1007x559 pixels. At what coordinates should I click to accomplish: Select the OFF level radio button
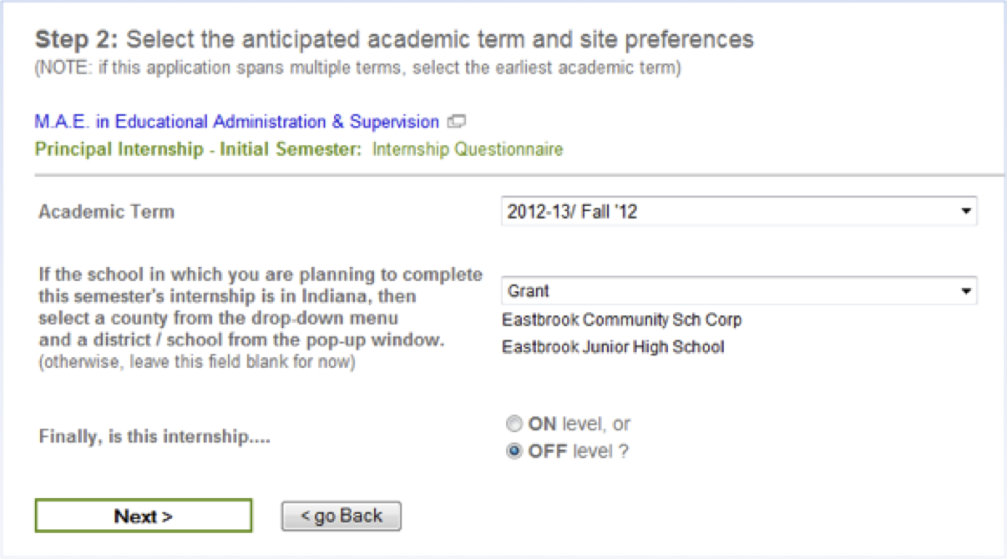(514, 451)
